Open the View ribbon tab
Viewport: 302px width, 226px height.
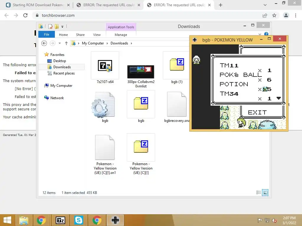tap(97, 35)
